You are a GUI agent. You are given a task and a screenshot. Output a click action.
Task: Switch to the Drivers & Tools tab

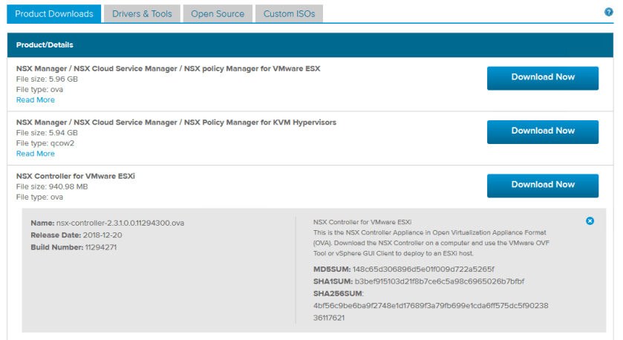[142, 14]
